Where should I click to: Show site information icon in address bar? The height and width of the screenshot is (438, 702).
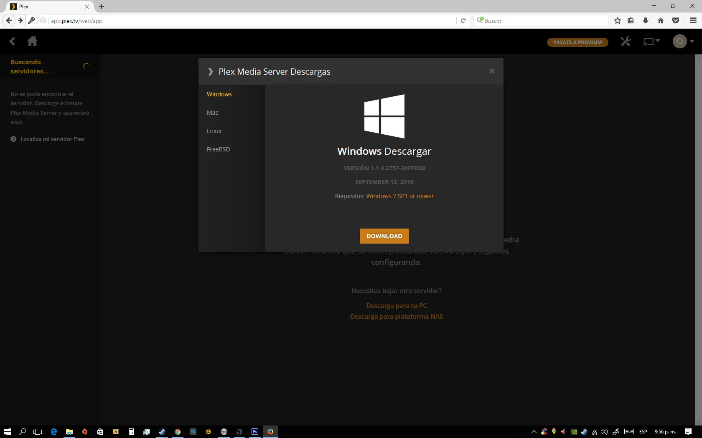click(43, 20)
